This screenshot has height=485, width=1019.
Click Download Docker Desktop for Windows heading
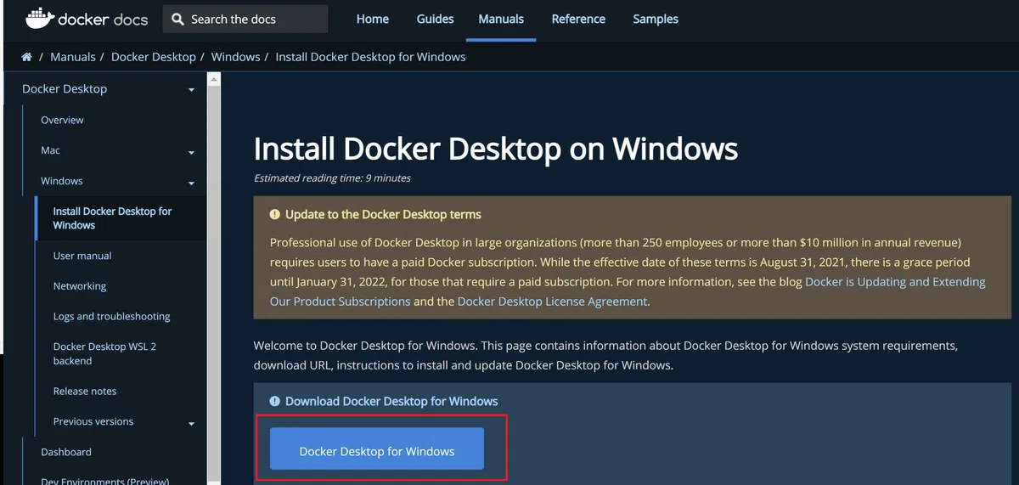391,401
